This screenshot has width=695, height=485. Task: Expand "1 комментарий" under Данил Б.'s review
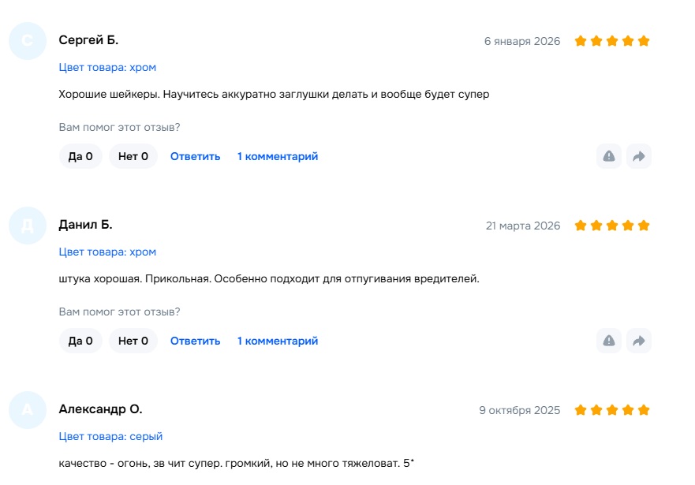coord(278,341)
